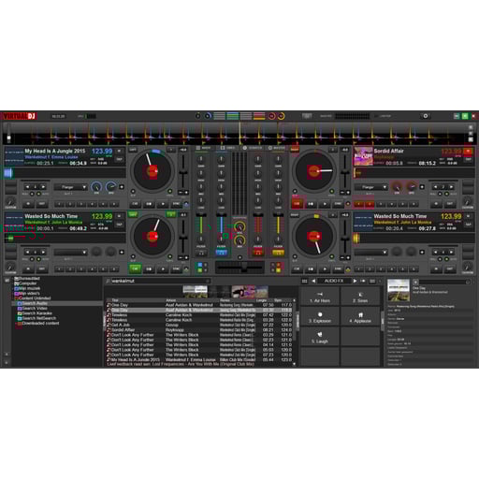Expand effect panel plus on Sordid Affair deck
479x479 pixels.
[422, 187]
